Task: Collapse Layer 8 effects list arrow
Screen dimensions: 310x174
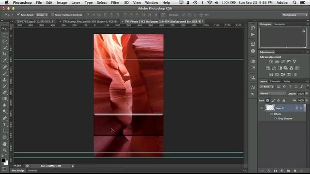Action: tap(305, 108)
